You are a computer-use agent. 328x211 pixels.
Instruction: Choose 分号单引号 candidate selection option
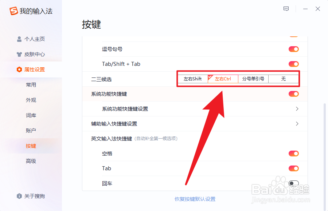click(x=253, y=79)
